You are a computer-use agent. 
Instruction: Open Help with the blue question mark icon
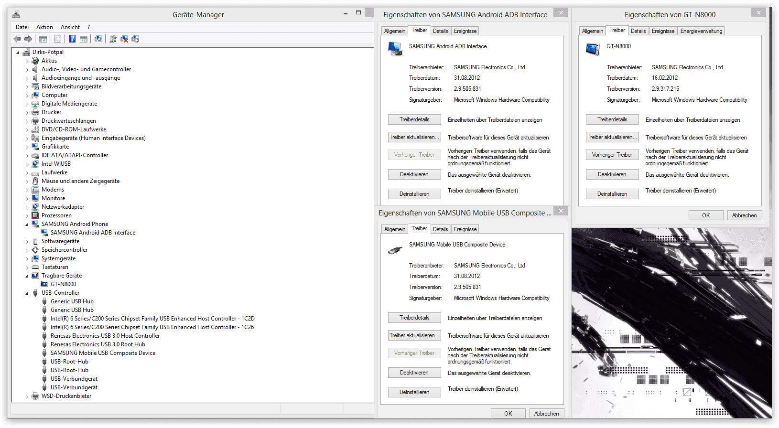tap(72, 39)
